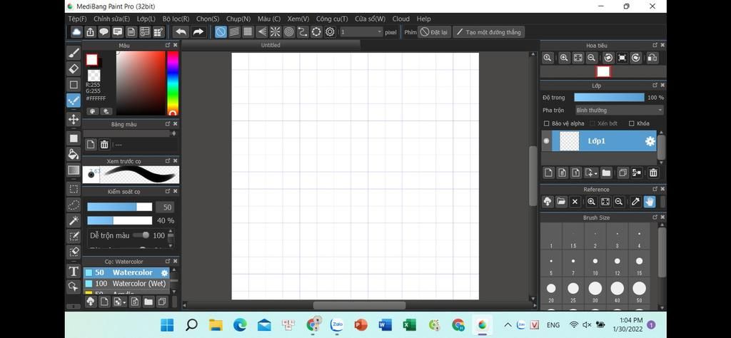Close the Bảng màu panel

(x=176, y=124)
